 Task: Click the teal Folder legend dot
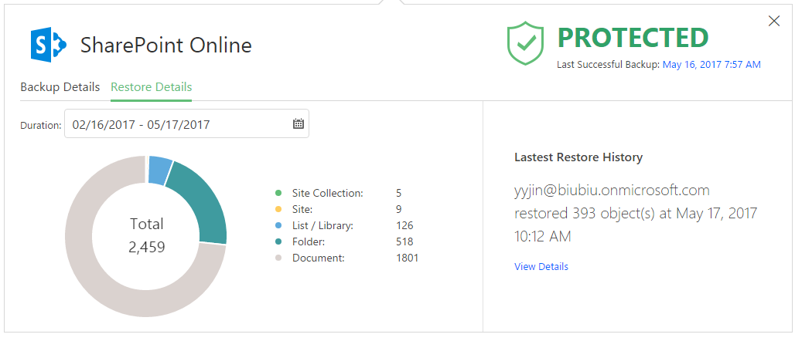pos(278,242)
